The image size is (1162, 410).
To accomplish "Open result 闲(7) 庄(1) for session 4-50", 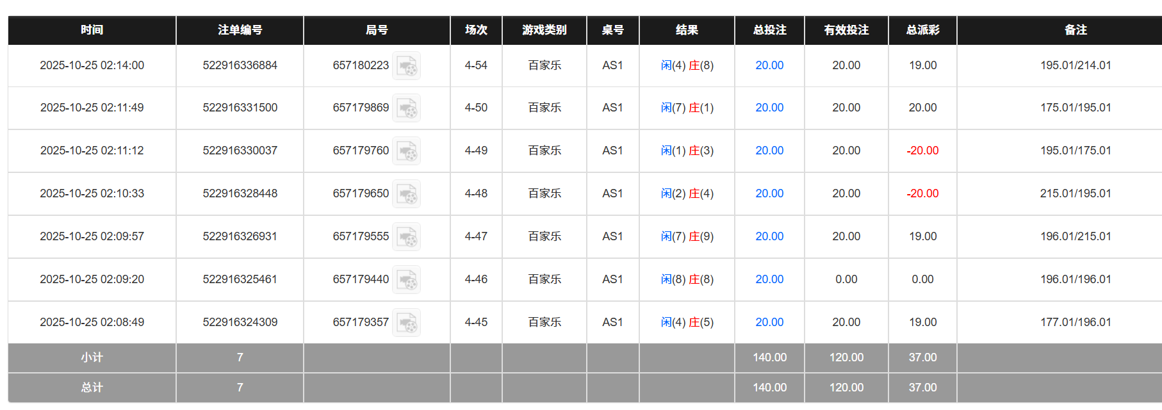I will tap(687, 108).
